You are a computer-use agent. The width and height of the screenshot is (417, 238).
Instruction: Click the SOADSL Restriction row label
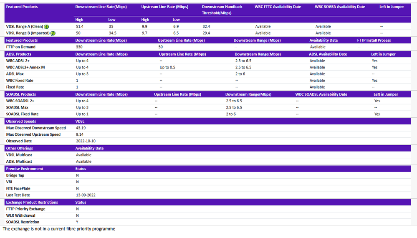click(23, 222)
